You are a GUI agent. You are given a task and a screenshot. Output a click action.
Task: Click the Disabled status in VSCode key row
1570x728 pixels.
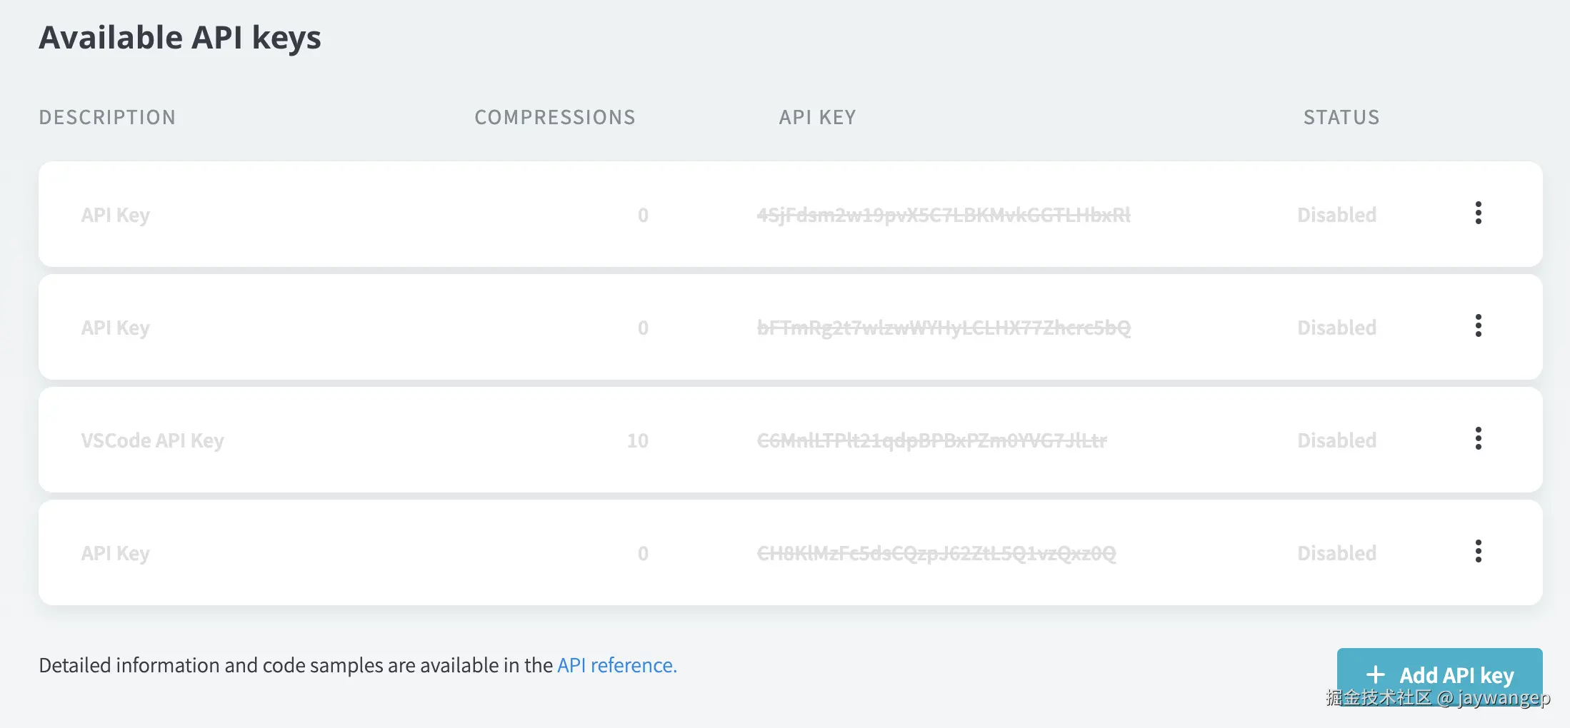[x=1336, y=440]
